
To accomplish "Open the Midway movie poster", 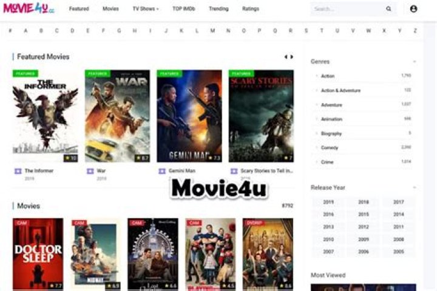I will [96, 254].
